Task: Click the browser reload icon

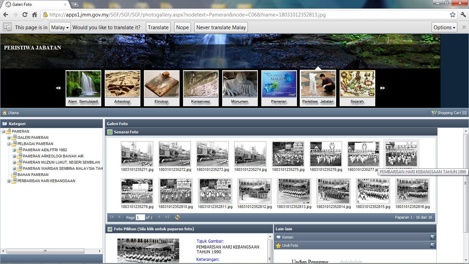Action: (25, 15)
